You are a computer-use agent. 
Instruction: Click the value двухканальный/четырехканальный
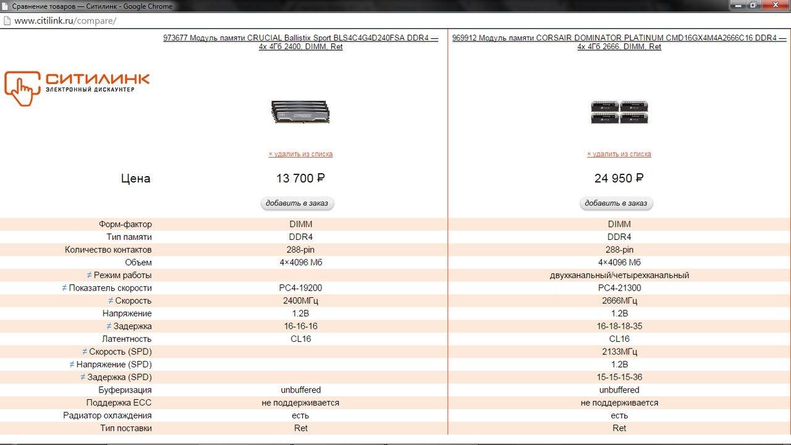click(619, 275)
